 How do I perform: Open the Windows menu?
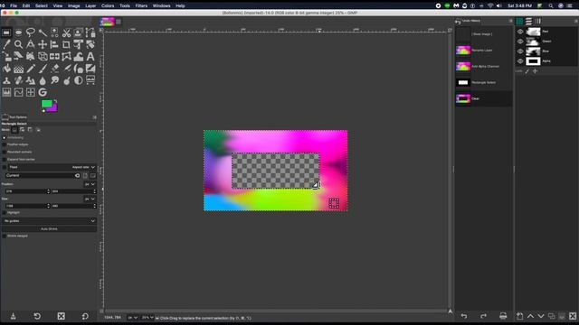click(161, 6)
